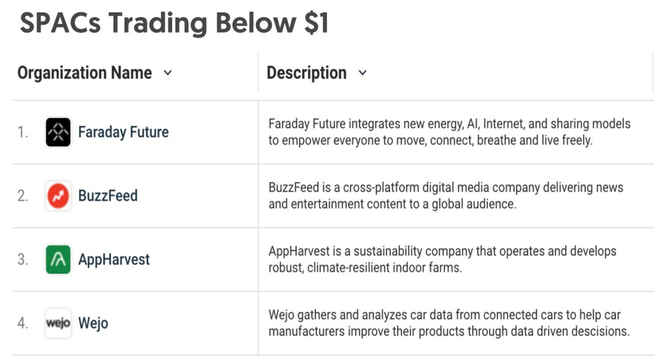
Task: Open the BuzzFeed organization link
Action: 108,196
